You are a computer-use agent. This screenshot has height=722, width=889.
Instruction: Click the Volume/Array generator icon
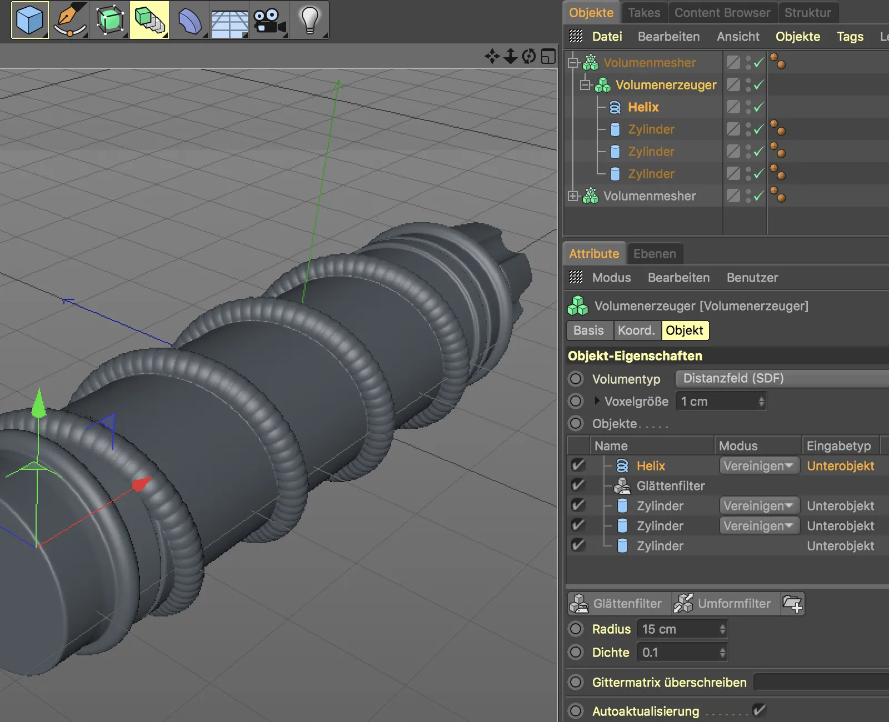tap(149, 20)
